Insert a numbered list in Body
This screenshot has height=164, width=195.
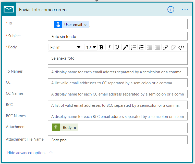pos(141,47)
